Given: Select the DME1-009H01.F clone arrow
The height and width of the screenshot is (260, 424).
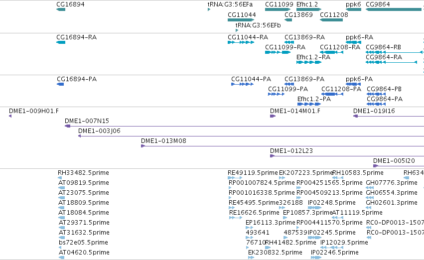Looking at the screenshot, I should (10, 116).
